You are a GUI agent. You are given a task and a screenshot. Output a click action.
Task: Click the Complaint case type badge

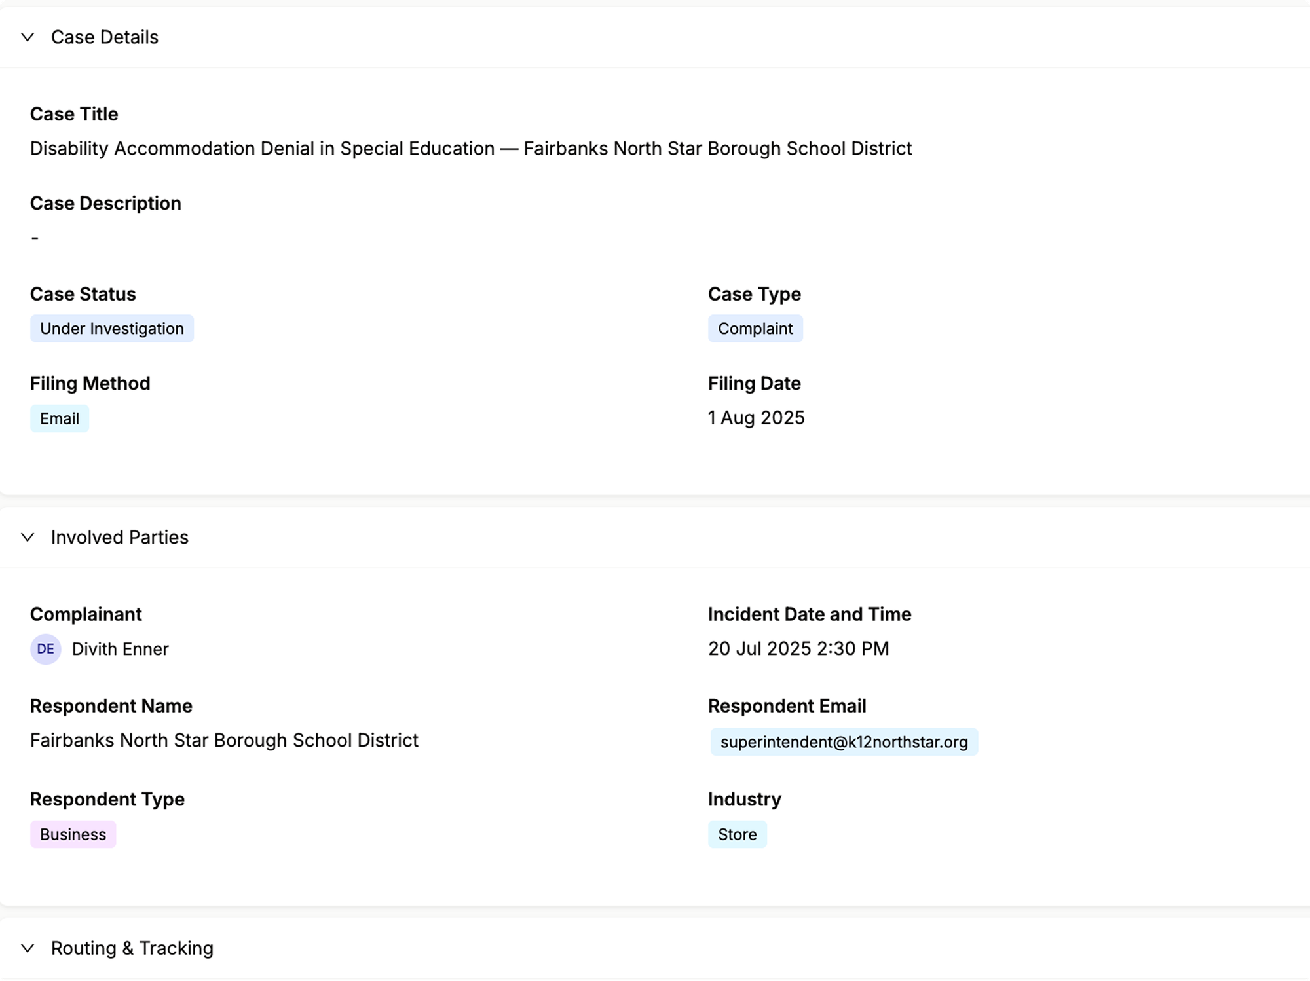point(755,329)
